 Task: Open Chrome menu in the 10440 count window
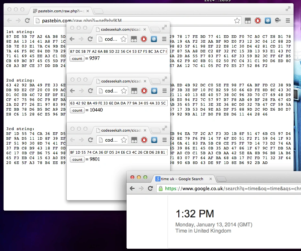[164, 91]
